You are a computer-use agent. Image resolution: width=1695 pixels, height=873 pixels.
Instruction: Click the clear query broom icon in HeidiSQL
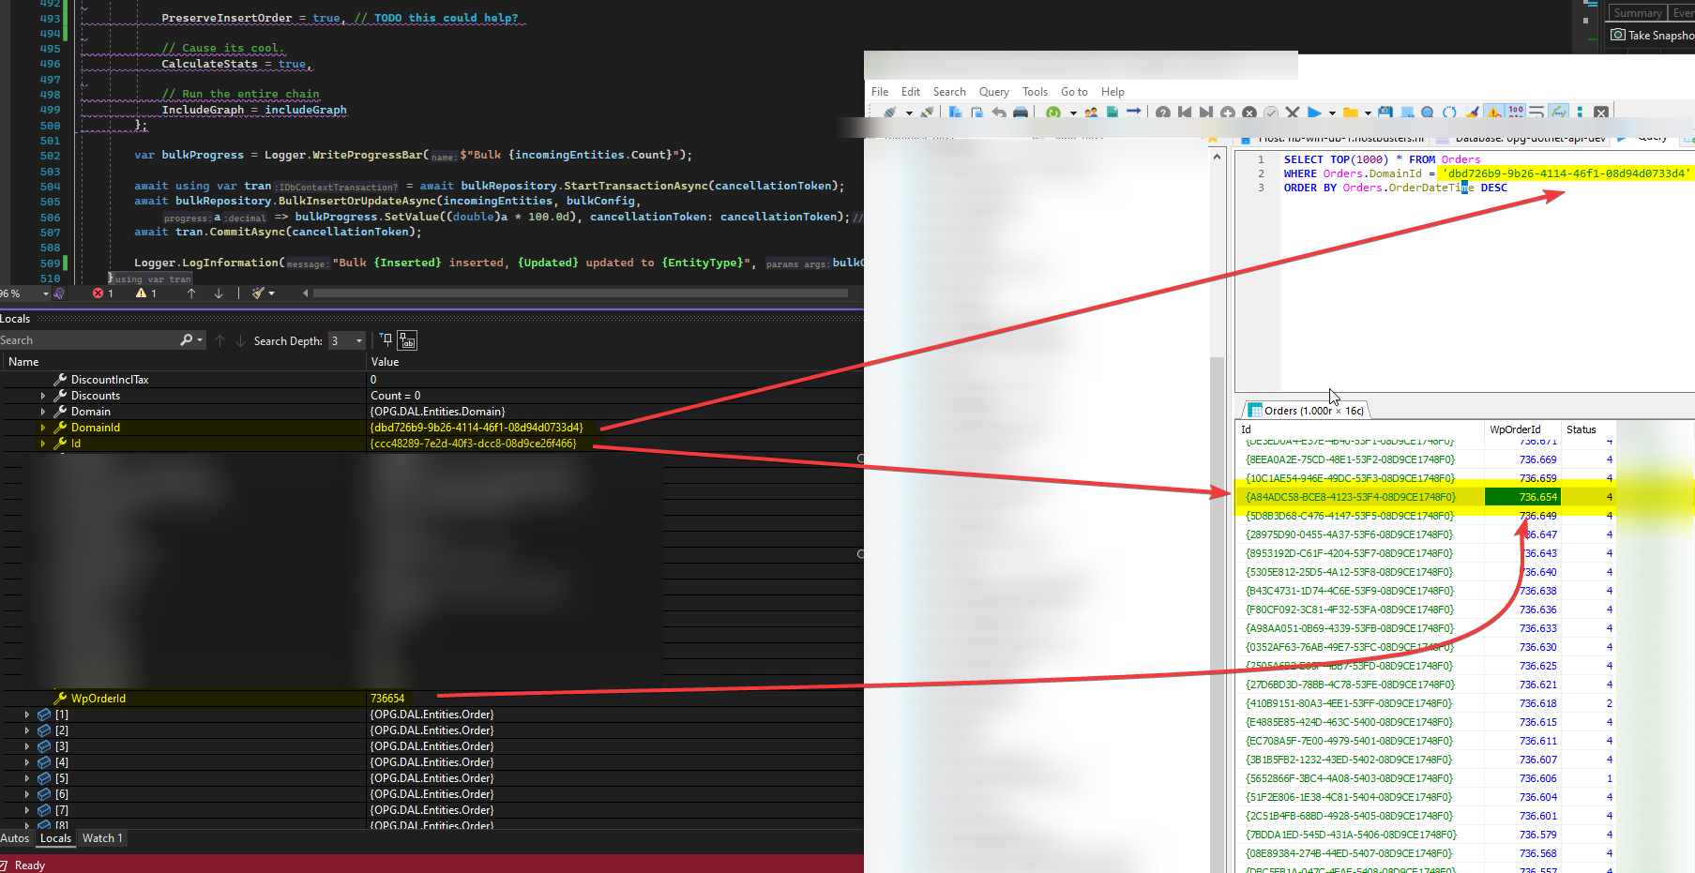(x=1472, y=113)
